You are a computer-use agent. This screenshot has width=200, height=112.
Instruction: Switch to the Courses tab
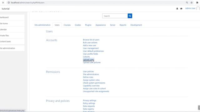pyautogui.click(x=67, y=25)
